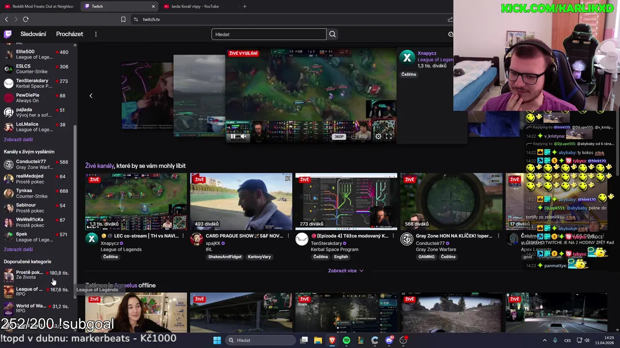
Task: Click the ShakesAndFidget tag
Action: [225, 257]
